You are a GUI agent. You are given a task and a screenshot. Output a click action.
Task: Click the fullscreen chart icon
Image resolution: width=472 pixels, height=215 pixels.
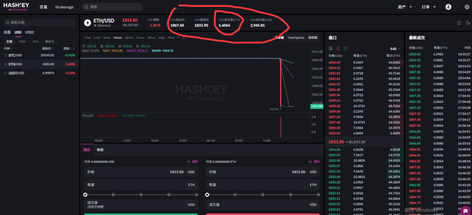(x=185, y=38)
